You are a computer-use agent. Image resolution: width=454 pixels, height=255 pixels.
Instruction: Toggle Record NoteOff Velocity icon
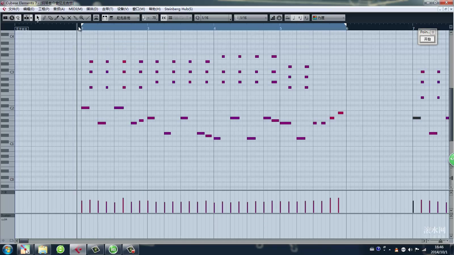point(306,18)
